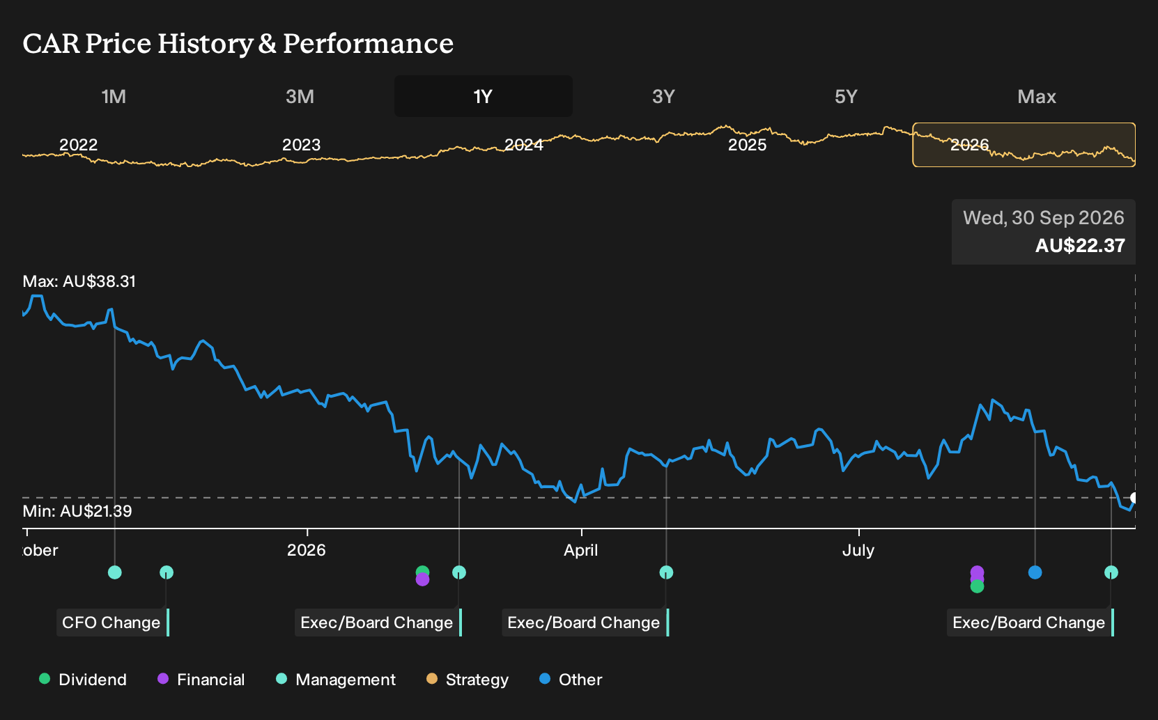Image resolution: width=1158 pixels, height=720 pixels.
Task: Toggle the Financial legend filter
Action: (x=201, y=680)
